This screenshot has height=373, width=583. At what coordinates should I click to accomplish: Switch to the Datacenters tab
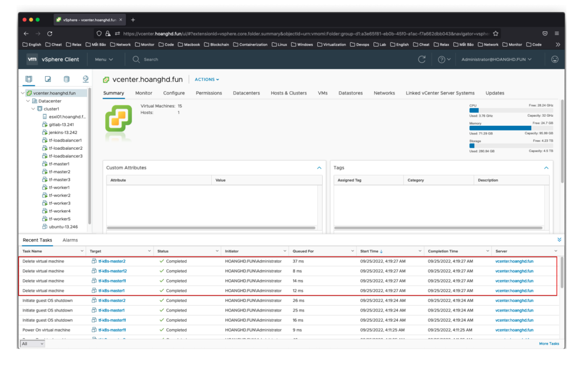tap(246, 93)
